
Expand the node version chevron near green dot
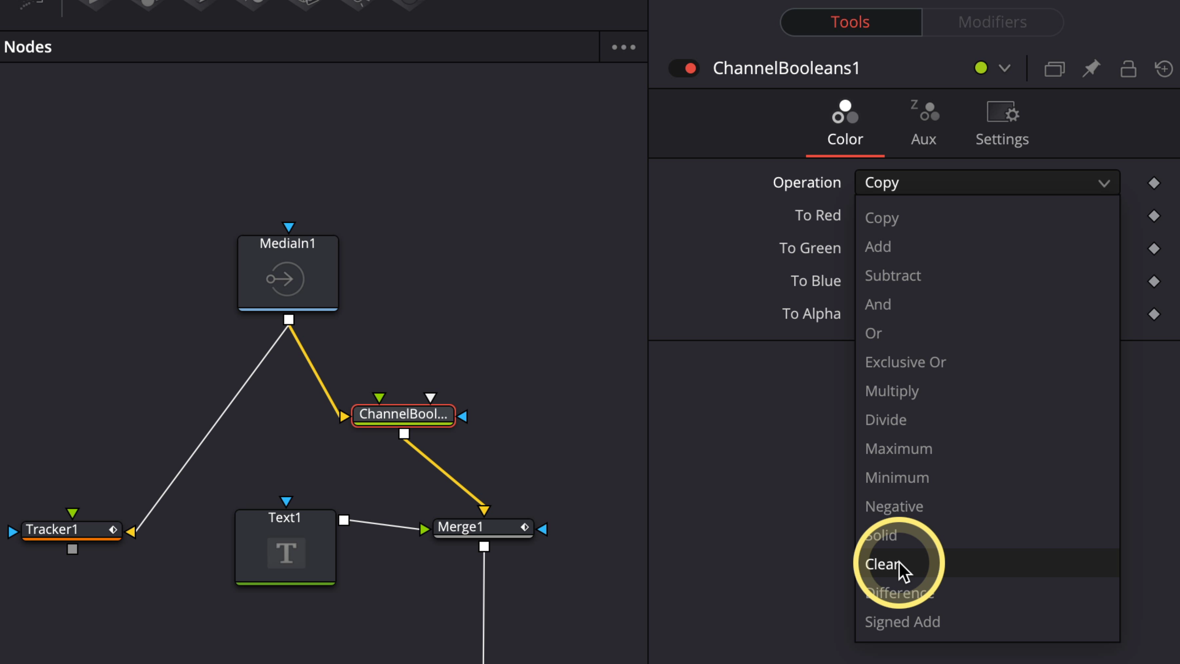click(1004, 68)
